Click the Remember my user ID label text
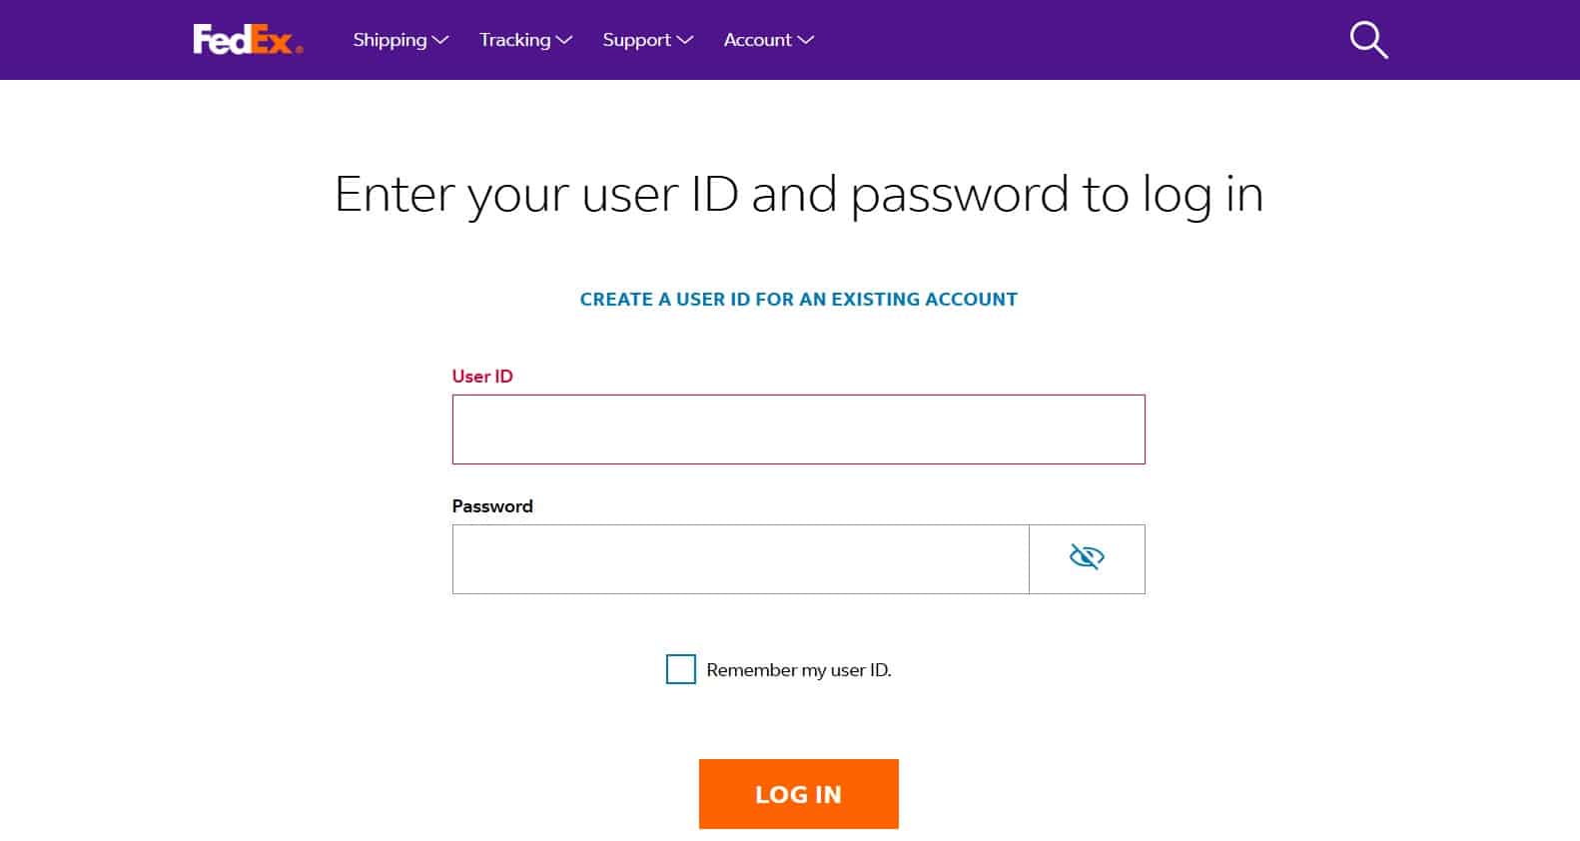This screenshot has height=841, width=1580. coord(799,670)
